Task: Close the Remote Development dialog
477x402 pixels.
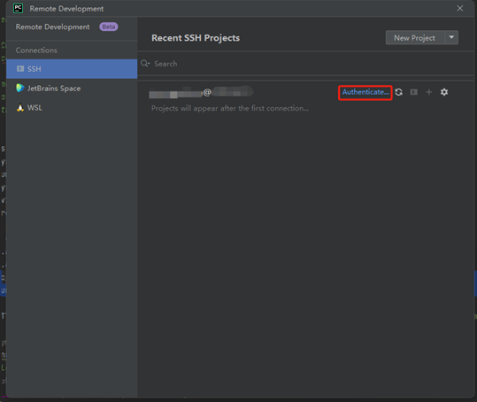Action: pos(460,9)
